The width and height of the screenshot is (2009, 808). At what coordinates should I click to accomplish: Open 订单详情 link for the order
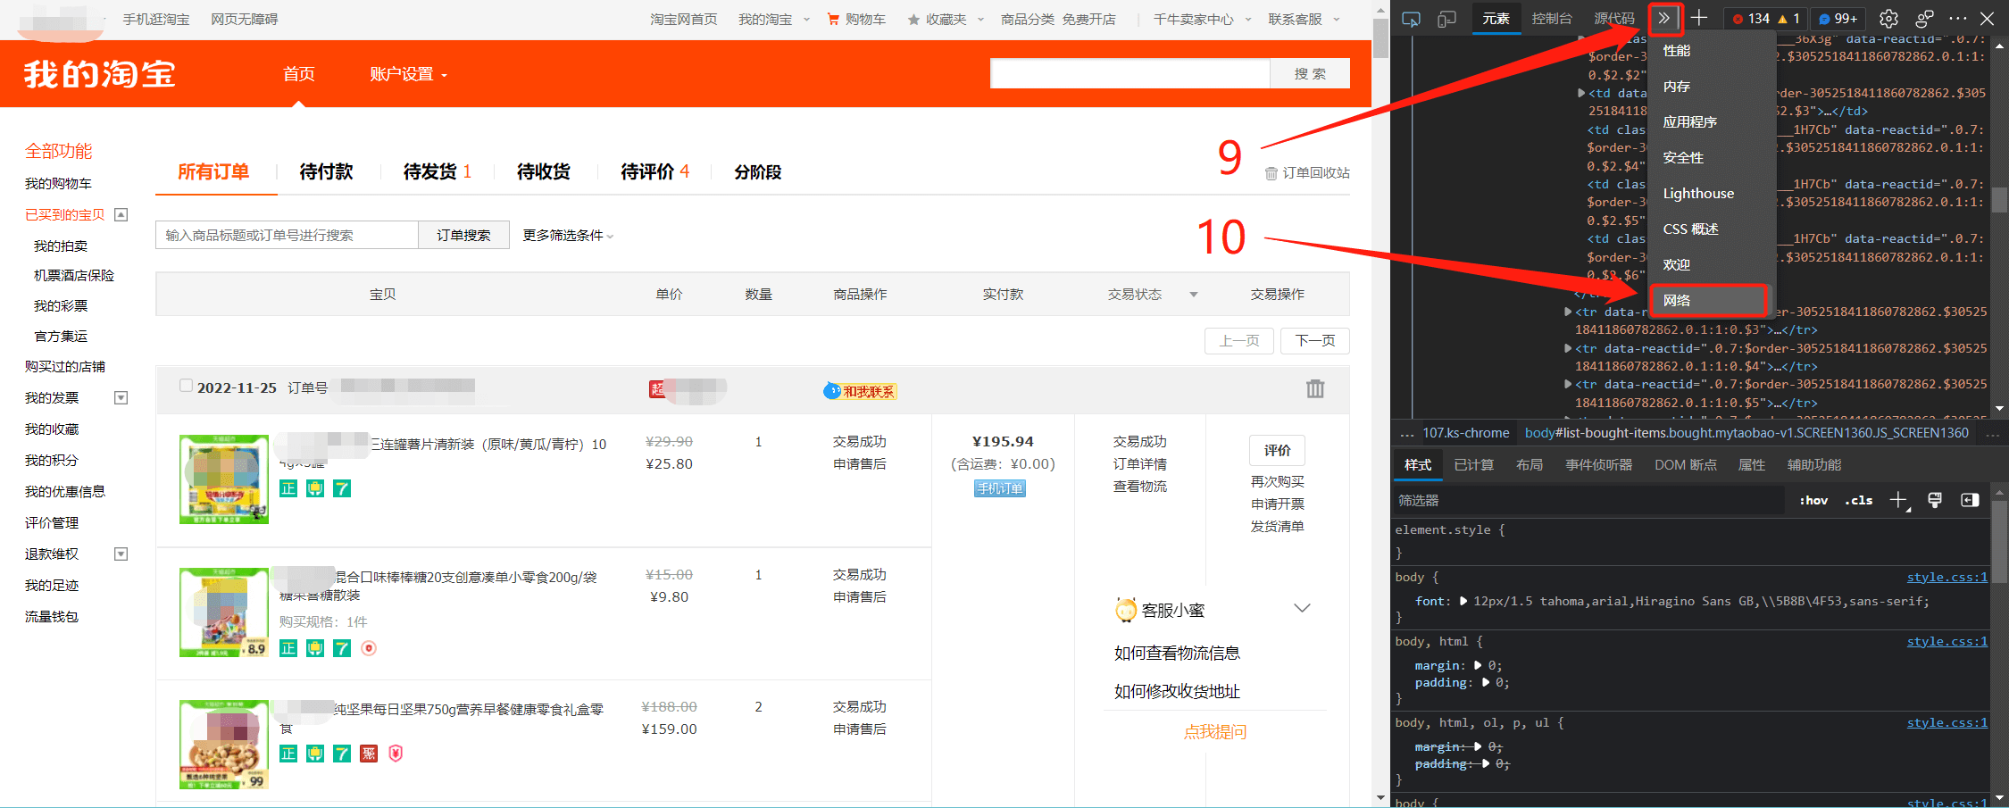coord(1139,464)
